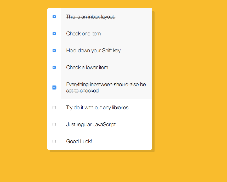Viewport: 227px width, 182px height.
Task: Click the word 'Shift' in third item
Action: pyautogui.click(x=107, y=51)
